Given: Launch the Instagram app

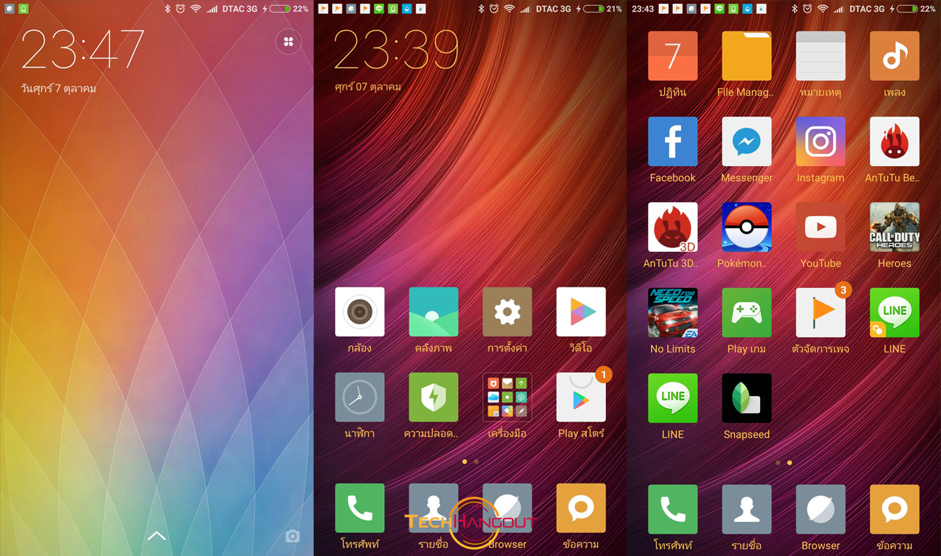Looking at the screenshot, I should 820,142.
